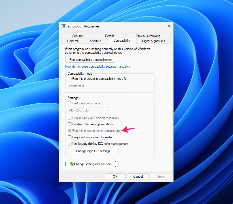Toggle the Reduced color mode checkbox

click(x=69, y=103)
